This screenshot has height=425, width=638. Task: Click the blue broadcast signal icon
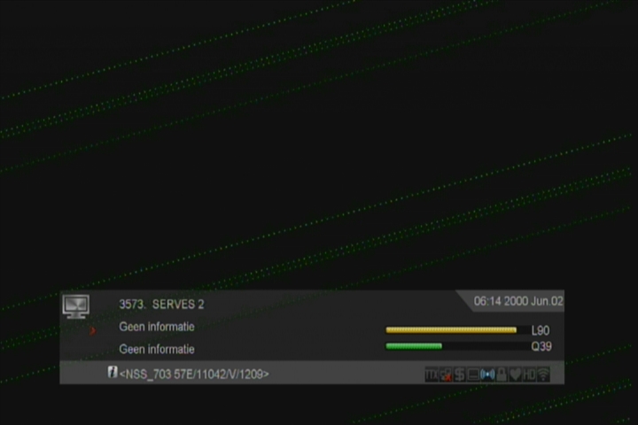(487, 375)
